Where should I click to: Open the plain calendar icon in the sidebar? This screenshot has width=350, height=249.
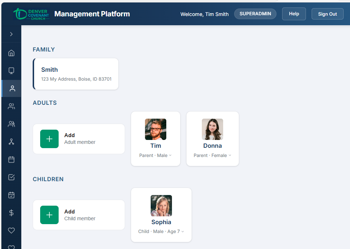click(x=11, y=159)
